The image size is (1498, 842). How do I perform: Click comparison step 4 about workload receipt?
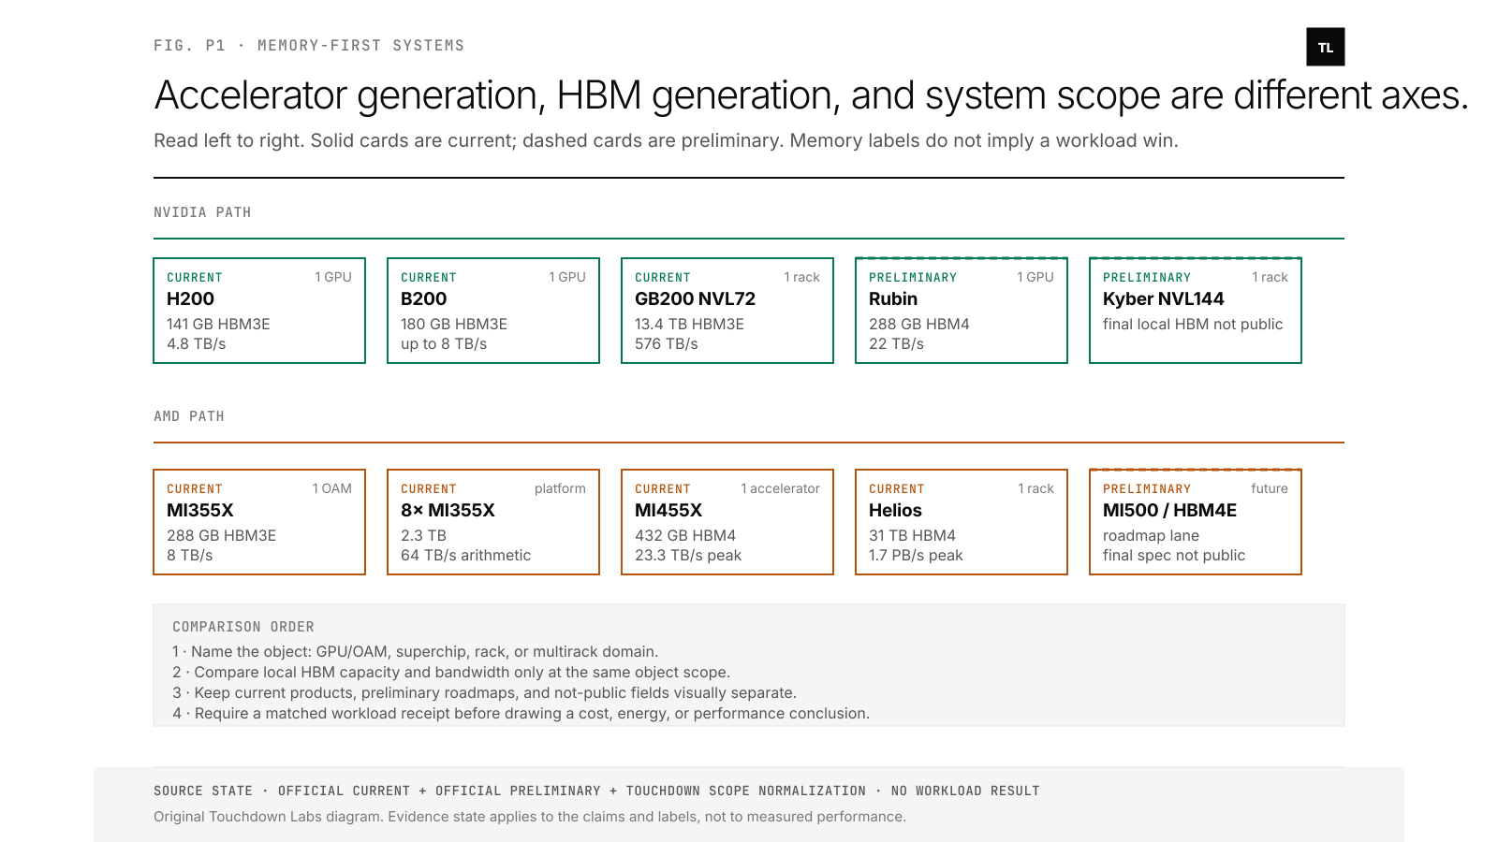pyautogui.click(x=521, y=714)
